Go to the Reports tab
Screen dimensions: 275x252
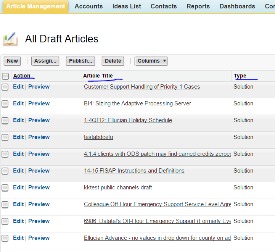(198, 6)
